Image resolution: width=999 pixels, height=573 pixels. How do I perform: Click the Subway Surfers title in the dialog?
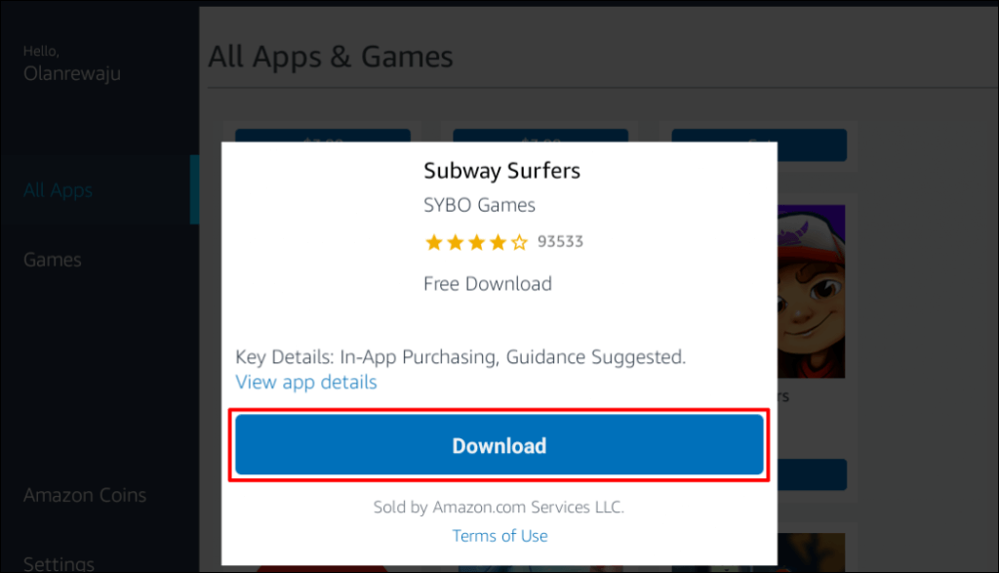coord(502,171)
